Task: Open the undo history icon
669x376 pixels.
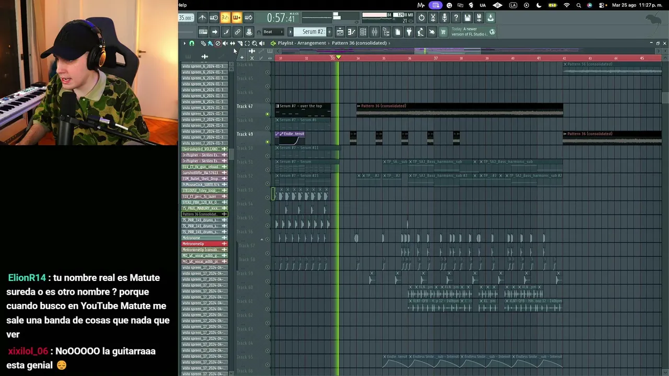Action: tap(422, 18)
